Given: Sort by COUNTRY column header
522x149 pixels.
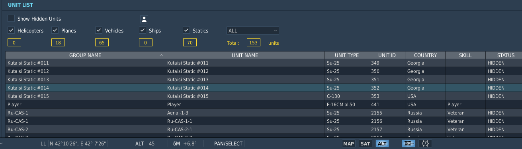Looking at the screenshot, I should (x=425, y=55).
